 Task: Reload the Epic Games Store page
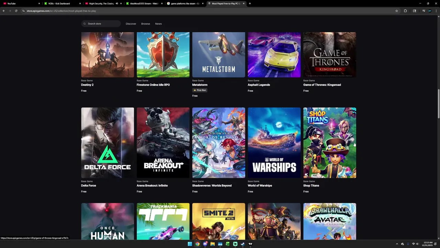click(x=16, y=11)
